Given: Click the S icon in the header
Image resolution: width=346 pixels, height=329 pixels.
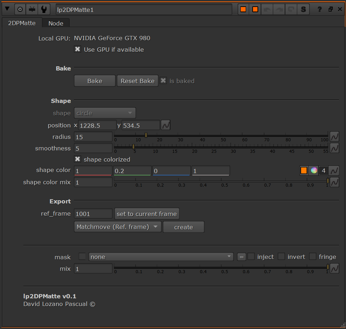Looking at the screenshot, I should tap(303, 9).
